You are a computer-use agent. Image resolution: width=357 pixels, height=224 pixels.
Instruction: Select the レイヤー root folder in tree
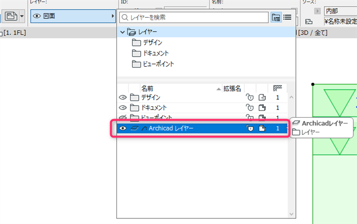click(x=206, y=32)
